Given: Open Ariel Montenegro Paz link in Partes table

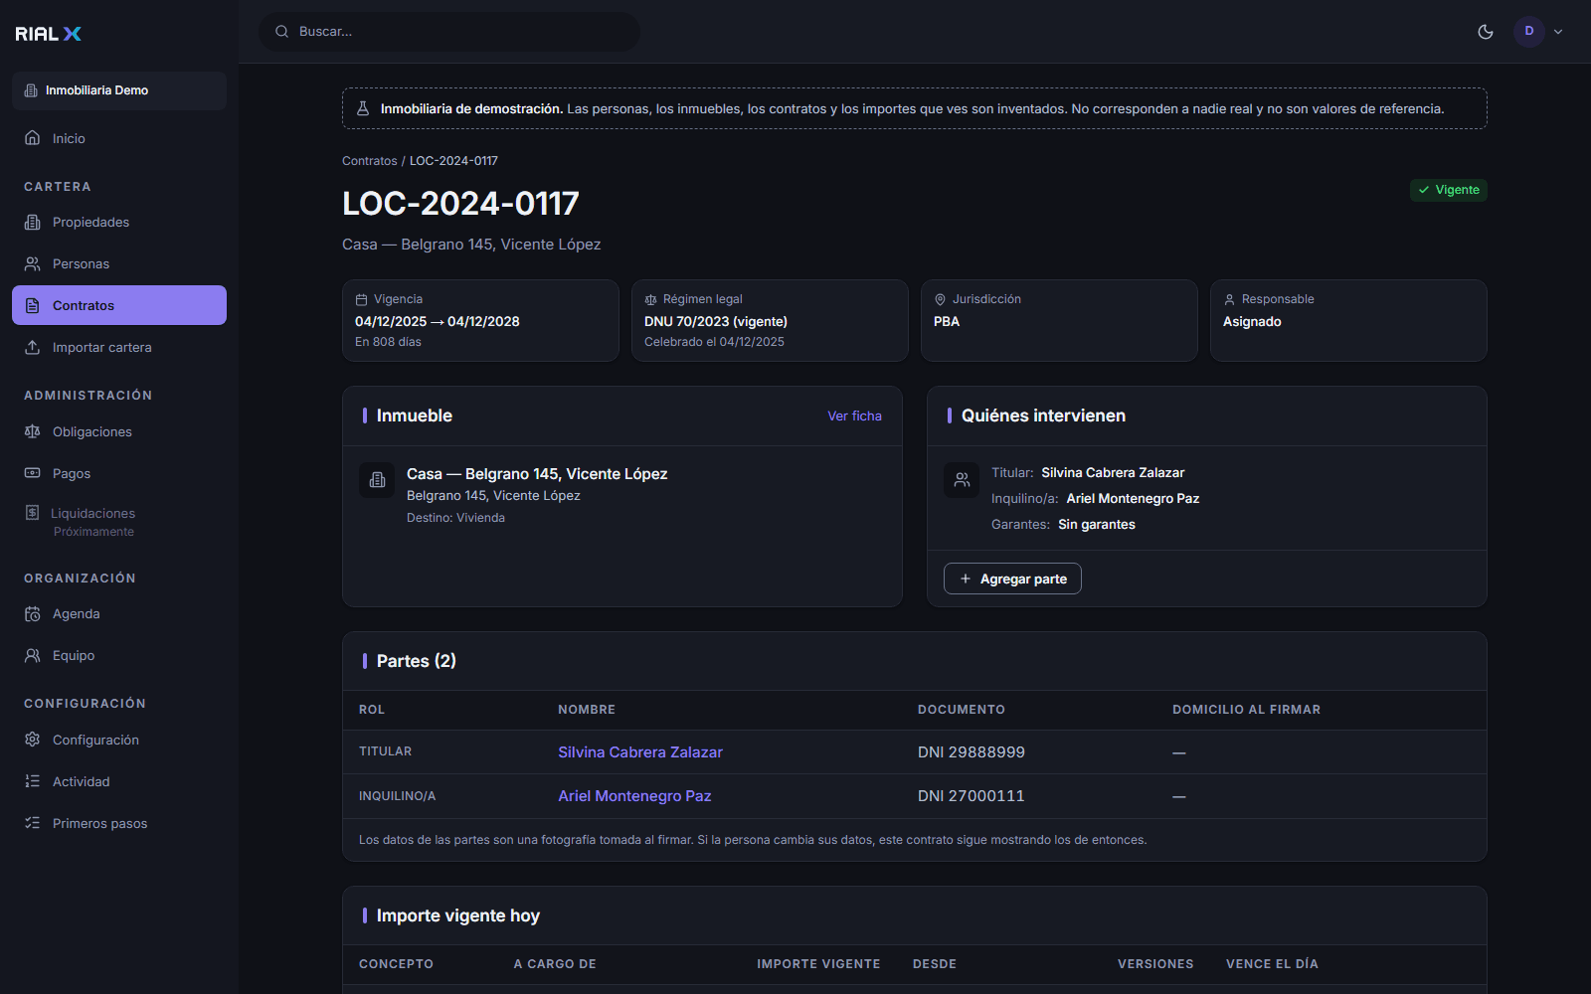Looking at the screenshot, I should pyautogui.click(x=634, y=796).
